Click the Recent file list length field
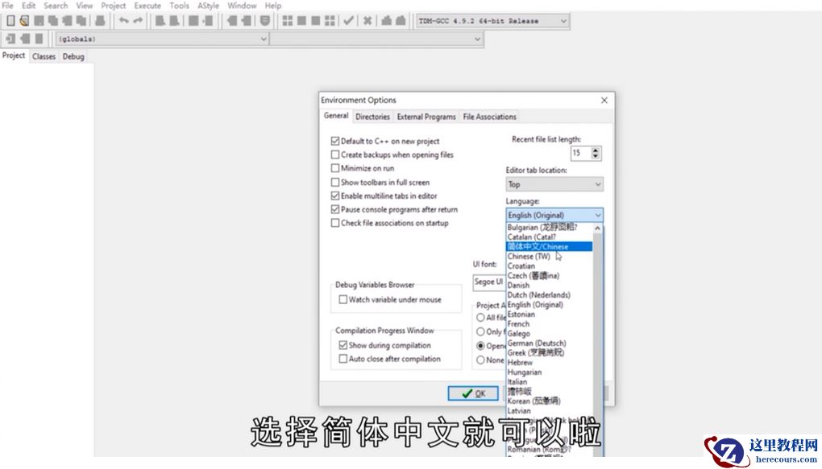822x469 pixels. tap(581, 153)
